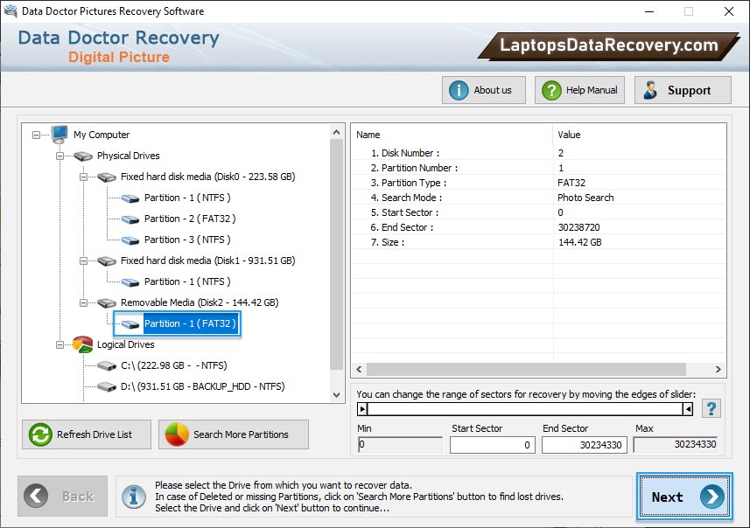Click the Size value 144.42 GB
750x528 pixels.
click(x=579, y=242)
